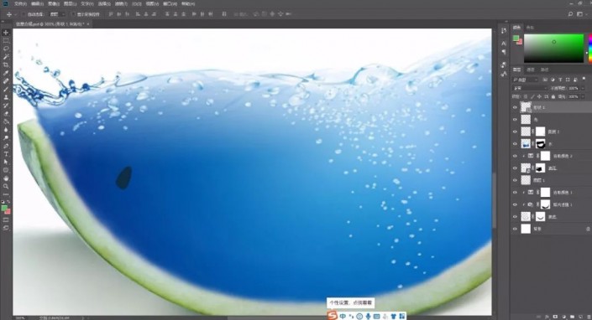Open the 图像 Image menu
592x320 pixels.
tap(54, 3)
